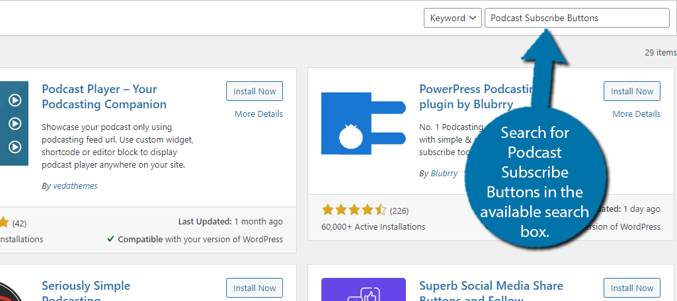Install the PowerPress Podcasting plugin

[631, 91]
